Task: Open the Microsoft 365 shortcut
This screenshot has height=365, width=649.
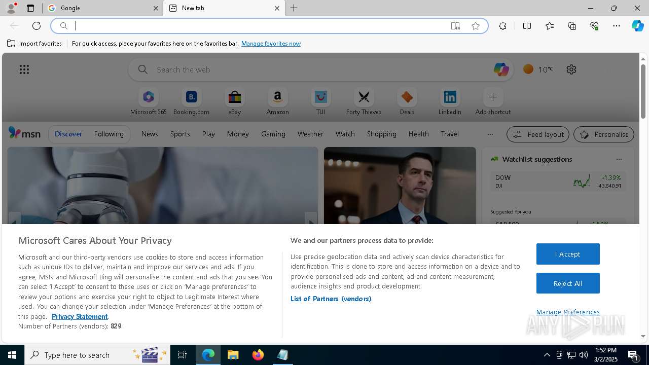Action: [149, 101]
